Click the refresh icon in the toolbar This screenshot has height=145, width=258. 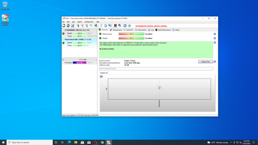[x=64, y=26]
